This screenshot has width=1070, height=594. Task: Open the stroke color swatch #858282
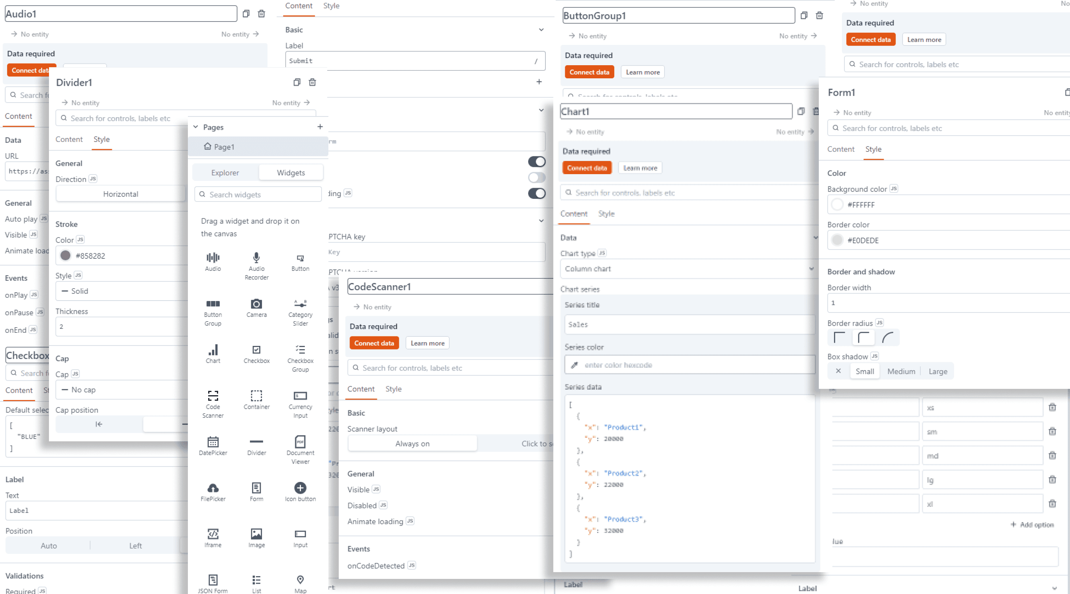click(65, 256)
